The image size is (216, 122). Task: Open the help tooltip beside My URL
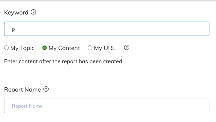click(127, 48)
